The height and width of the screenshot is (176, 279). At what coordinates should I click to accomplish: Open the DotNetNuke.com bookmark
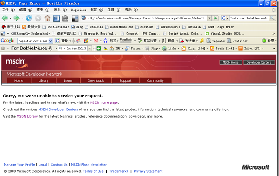click(x=119, y=27)
